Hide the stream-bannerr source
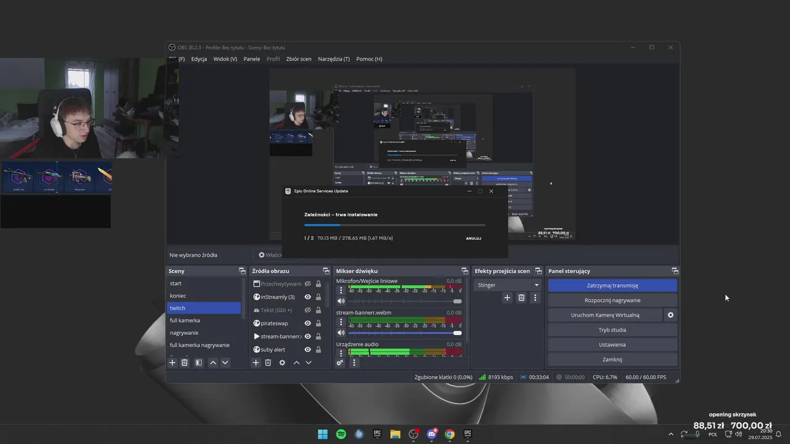790x444 pixels. 307,337
